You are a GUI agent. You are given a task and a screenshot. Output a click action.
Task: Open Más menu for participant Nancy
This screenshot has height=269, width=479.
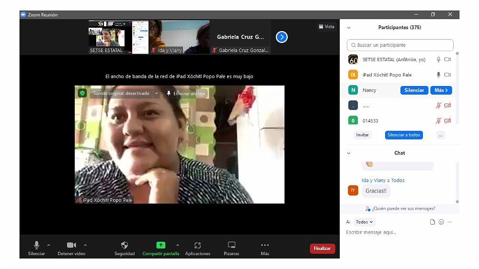click(441, 90)
